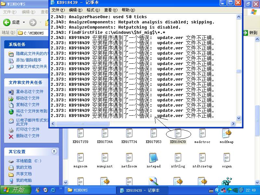The image size is (260, 195).
Task: Select the msdfmap settings file icon
Action: [x=227, y=133]
